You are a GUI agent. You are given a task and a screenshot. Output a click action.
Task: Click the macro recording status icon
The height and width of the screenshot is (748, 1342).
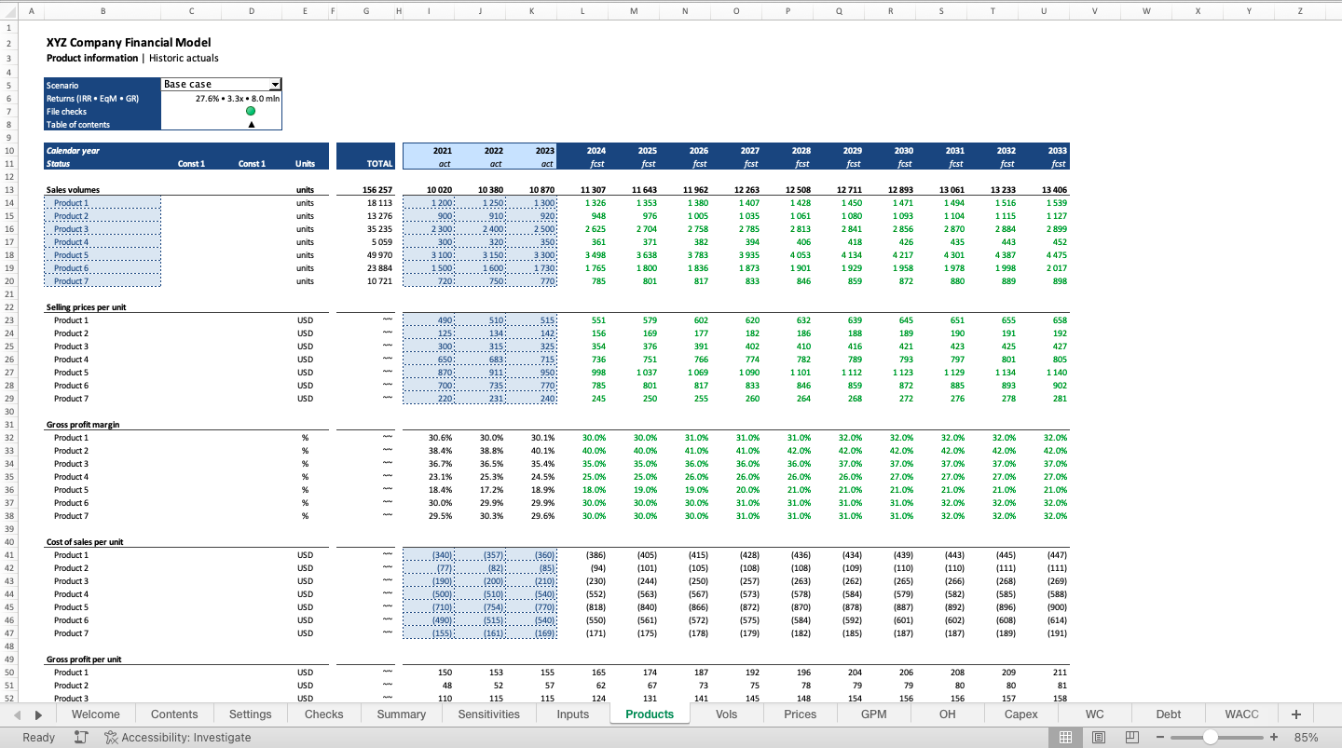click(x=81, y=737)
